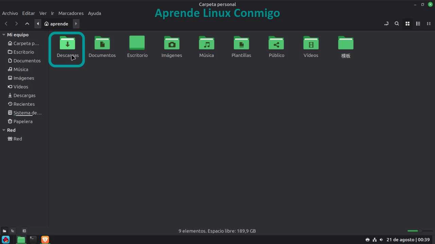
Task: Open the Ir menu
Action: 53,13
